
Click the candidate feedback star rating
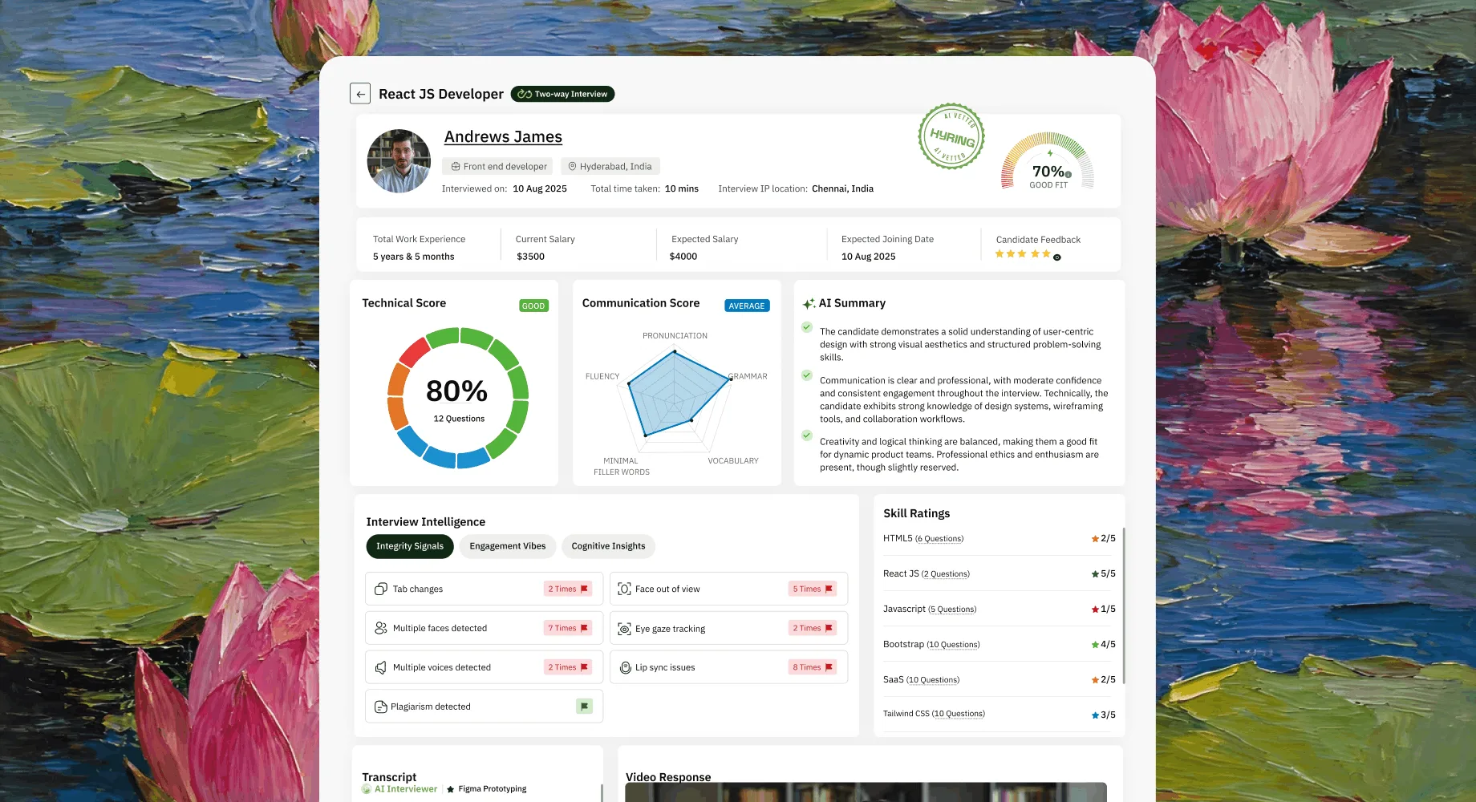click(x=1023, y=254)
